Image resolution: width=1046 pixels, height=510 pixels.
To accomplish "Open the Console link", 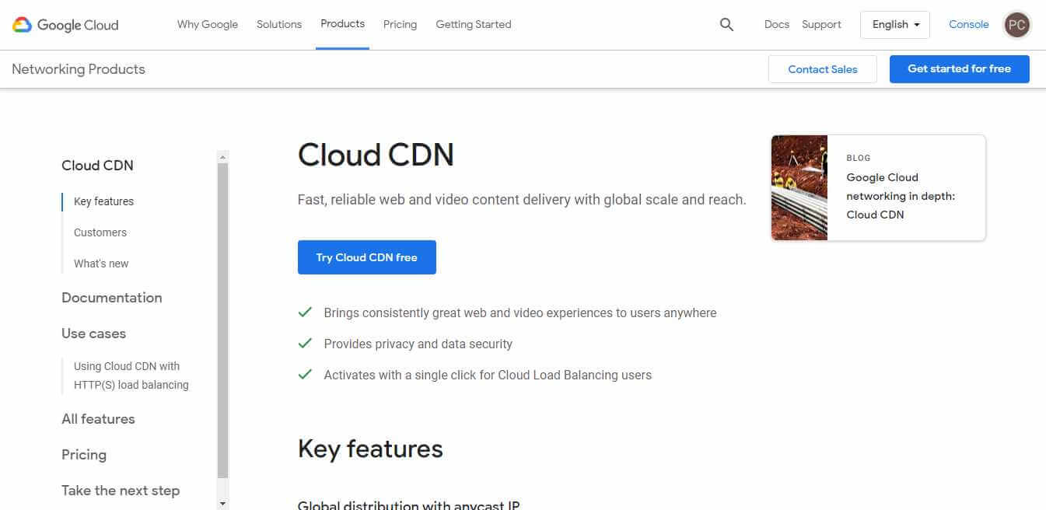I will pos(969,24).
